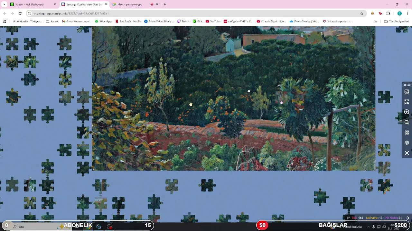
Task: Expand the player scoreboard arrow
Action: point(407,218)
